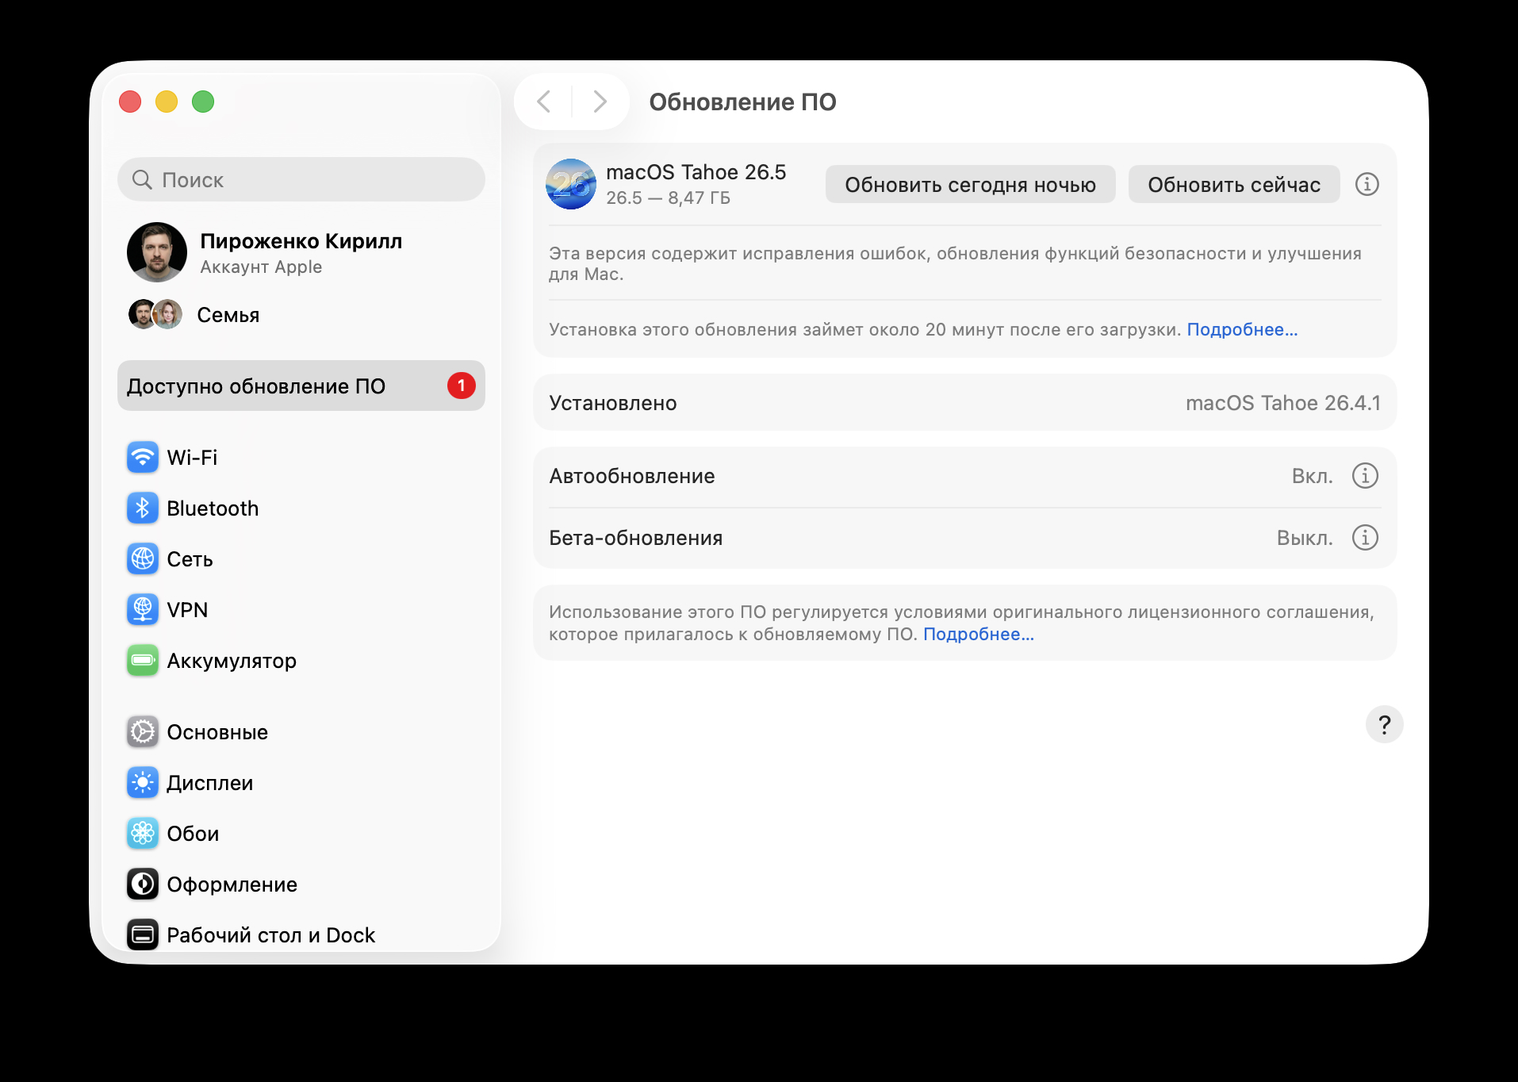
Task: Zoom the window with green button
Action: pos(203,102)
